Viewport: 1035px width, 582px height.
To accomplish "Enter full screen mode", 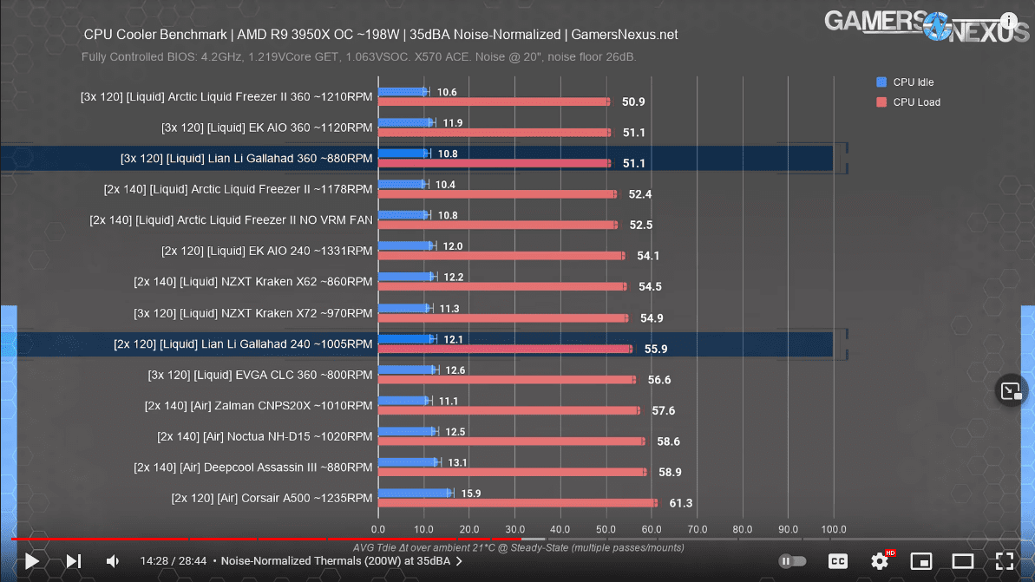I will pos(1005,561).
